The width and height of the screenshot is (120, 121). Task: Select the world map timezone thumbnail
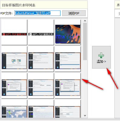tap(14, 109)
